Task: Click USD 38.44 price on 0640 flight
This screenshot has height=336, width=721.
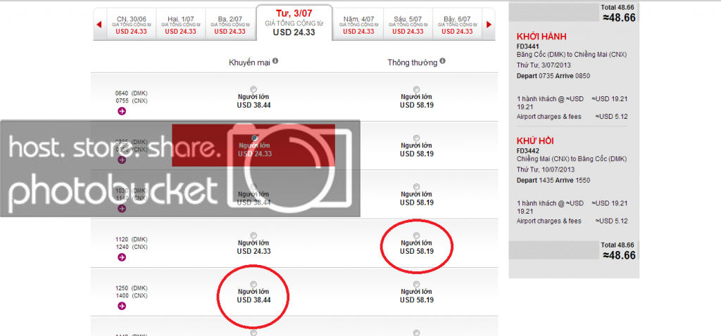Action: [x=253, y=105]
